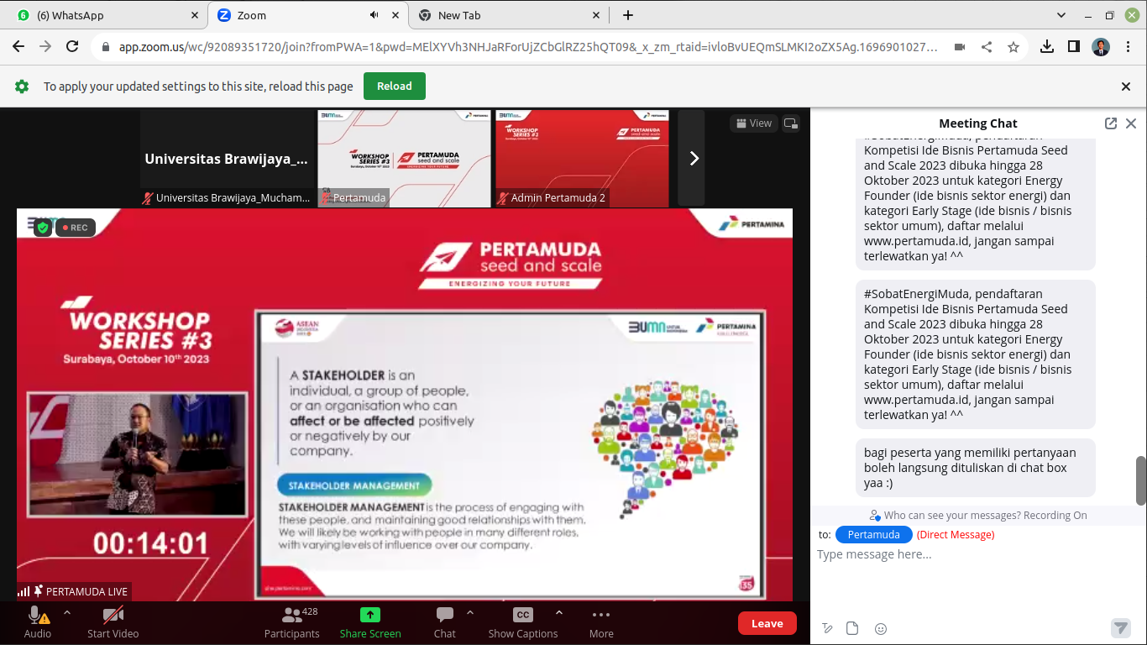
Task: Click the REC recording indicator
Action: [75, 228]
